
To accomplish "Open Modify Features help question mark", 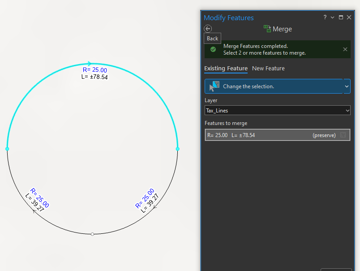I will (x=325, y=17).
